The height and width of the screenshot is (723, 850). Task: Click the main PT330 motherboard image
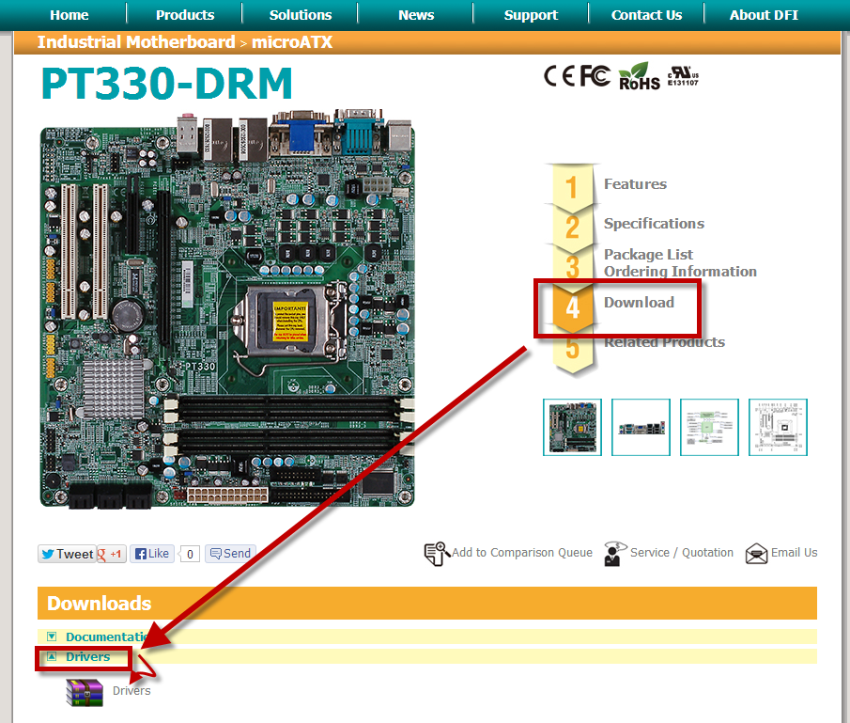pyautogui.click(x=227, y=309)
